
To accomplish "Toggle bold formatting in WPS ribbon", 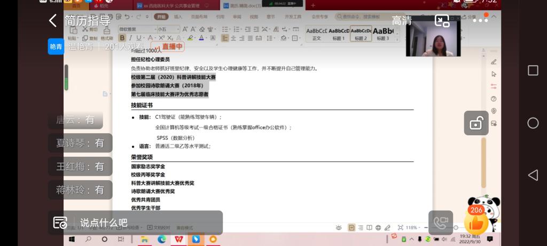I will coord(122,38).
